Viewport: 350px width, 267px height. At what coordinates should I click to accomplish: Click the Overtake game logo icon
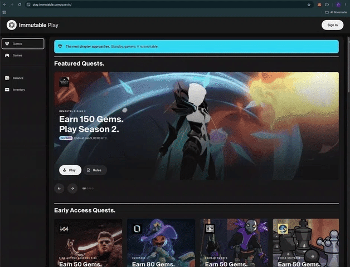(137, 229)
